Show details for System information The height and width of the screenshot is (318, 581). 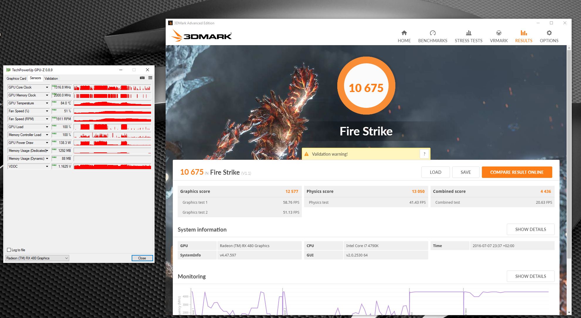(x=530, y=229)
